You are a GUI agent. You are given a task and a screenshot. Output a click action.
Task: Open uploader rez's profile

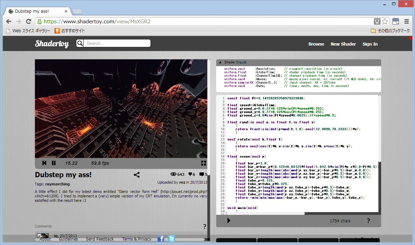click(x=182, y=182)
